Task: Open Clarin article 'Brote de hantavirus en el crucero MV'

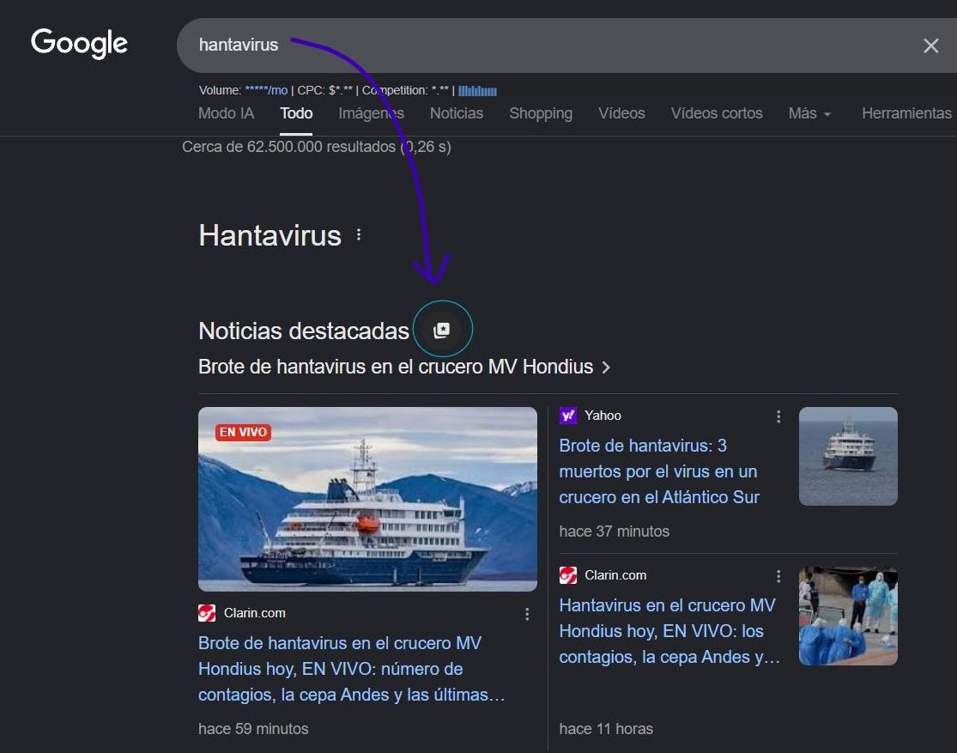Action: tap(352, 669)
